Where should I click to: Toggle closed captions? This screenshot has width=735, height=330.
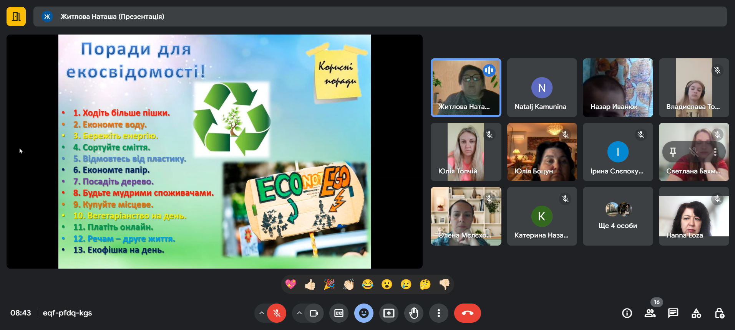(338, 313)
